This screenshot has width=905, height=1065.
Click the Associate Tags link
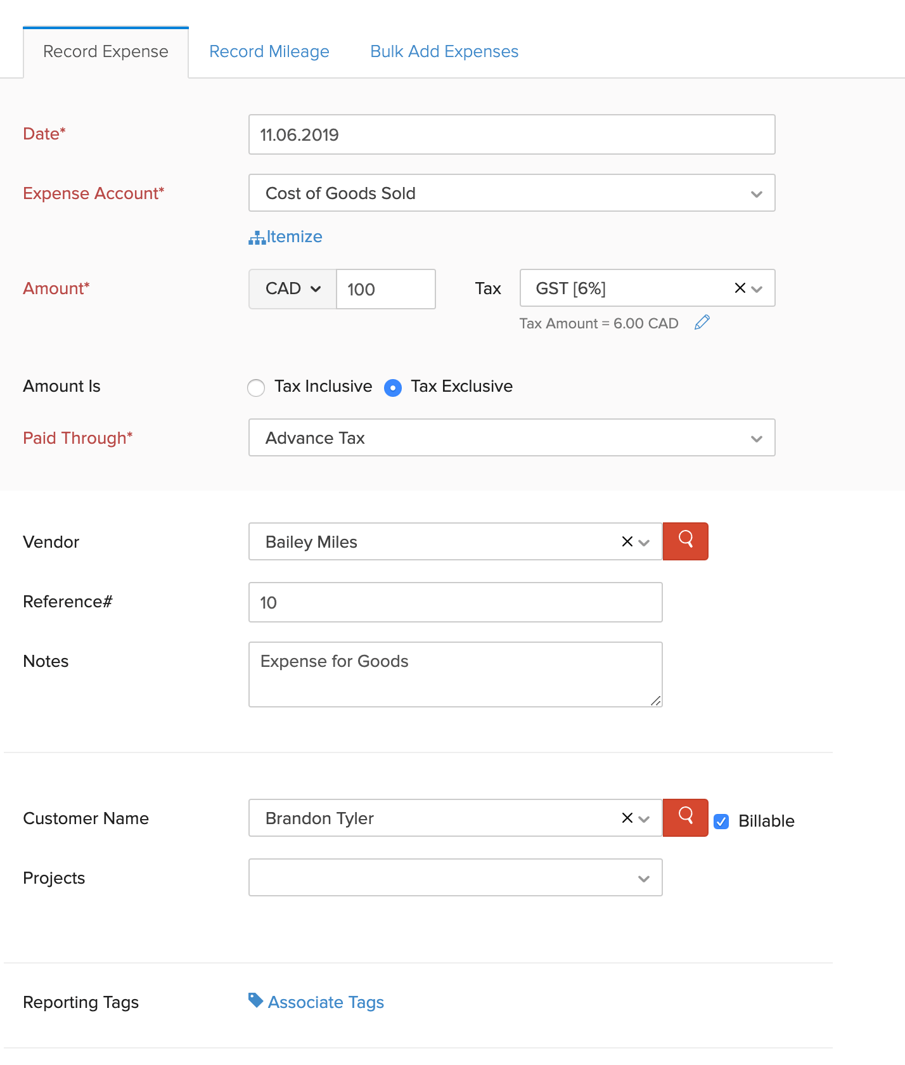(326, 1002)
